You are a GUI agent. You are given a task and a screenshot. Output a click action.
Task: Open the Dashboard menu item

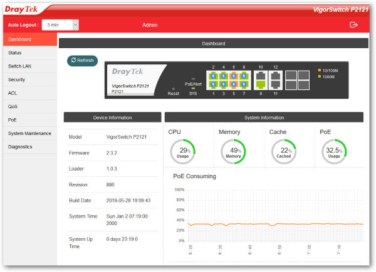(x=30, y=39)
